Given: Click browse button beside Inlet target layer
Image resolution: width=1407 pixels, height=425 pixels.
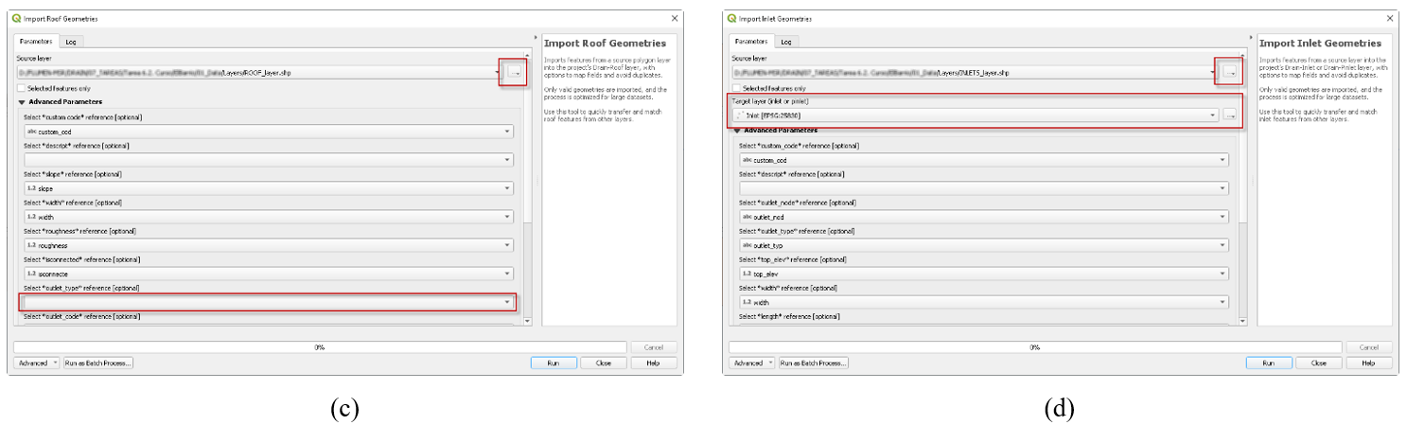Looking at the screenshot, I should tap(1229, 115).
